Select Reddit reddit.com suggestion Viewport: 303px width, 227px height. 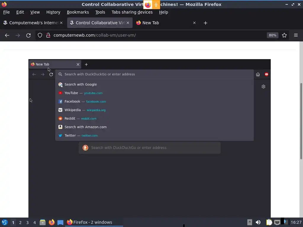click(154, 118)
